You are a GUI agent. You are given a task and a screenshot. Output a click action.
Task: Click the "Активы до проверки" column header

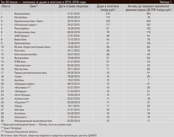(x=148, y=8)
